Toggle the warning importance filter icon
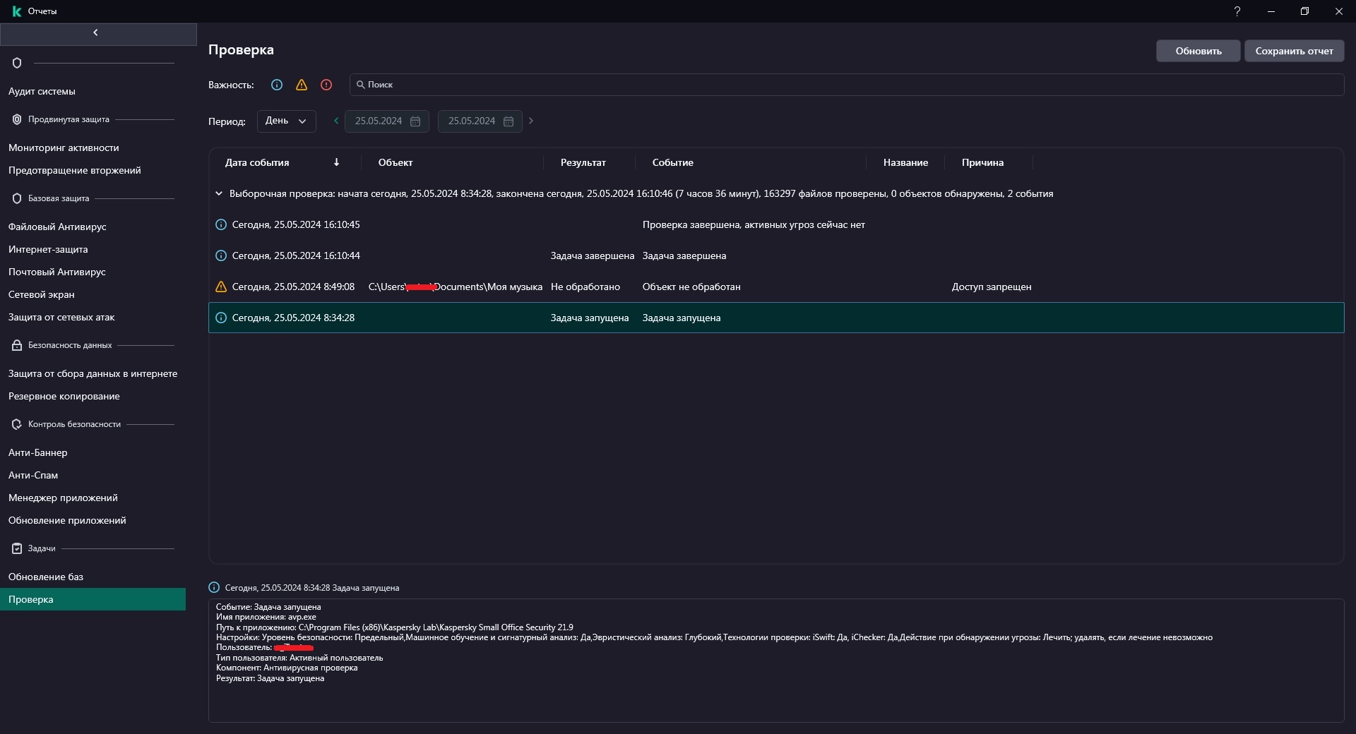Viewport: 1356px width, 734px height. tap(302, 85)
